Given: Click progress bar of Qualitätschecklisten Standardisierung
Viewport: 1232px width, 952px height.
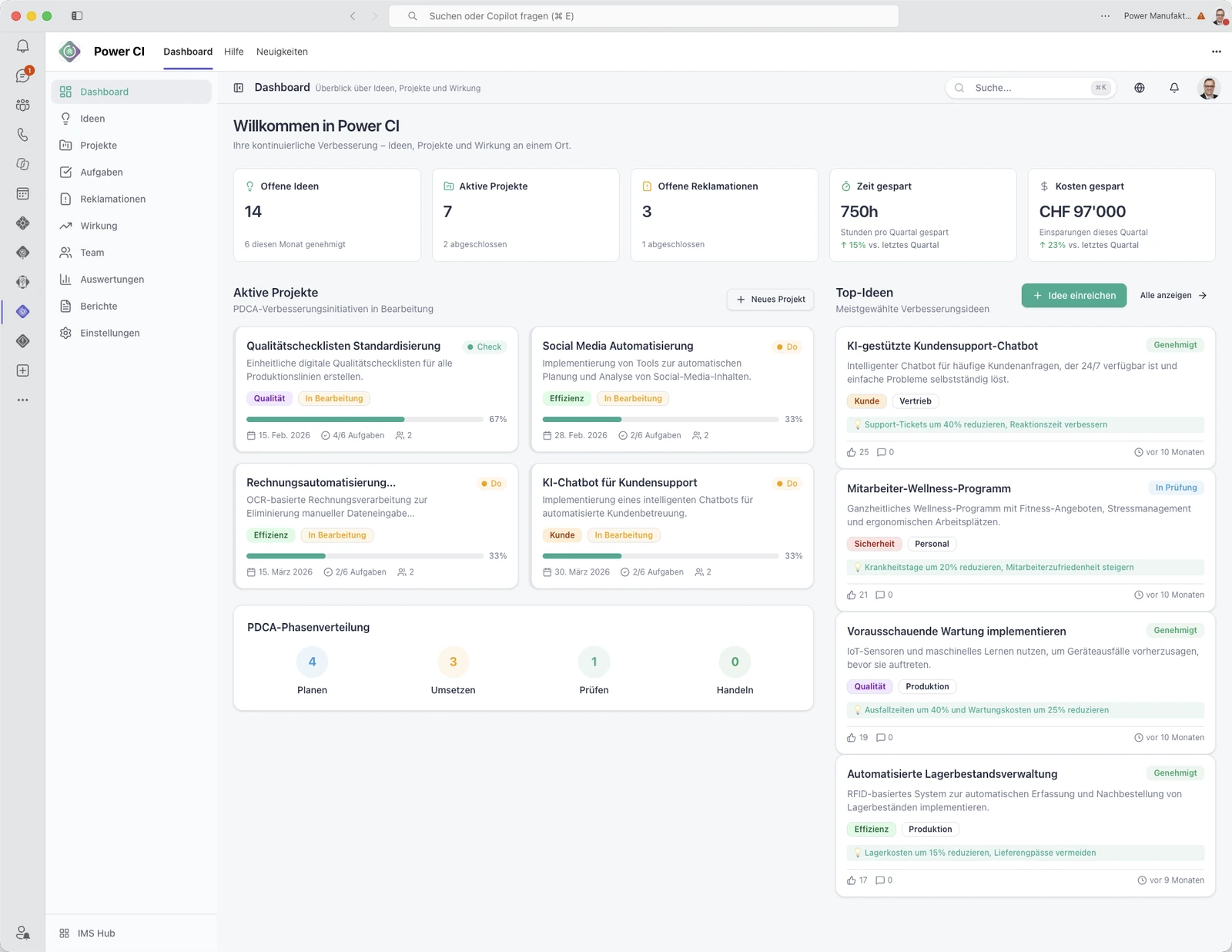Looking at the screenshot, I should coord(365,419).
